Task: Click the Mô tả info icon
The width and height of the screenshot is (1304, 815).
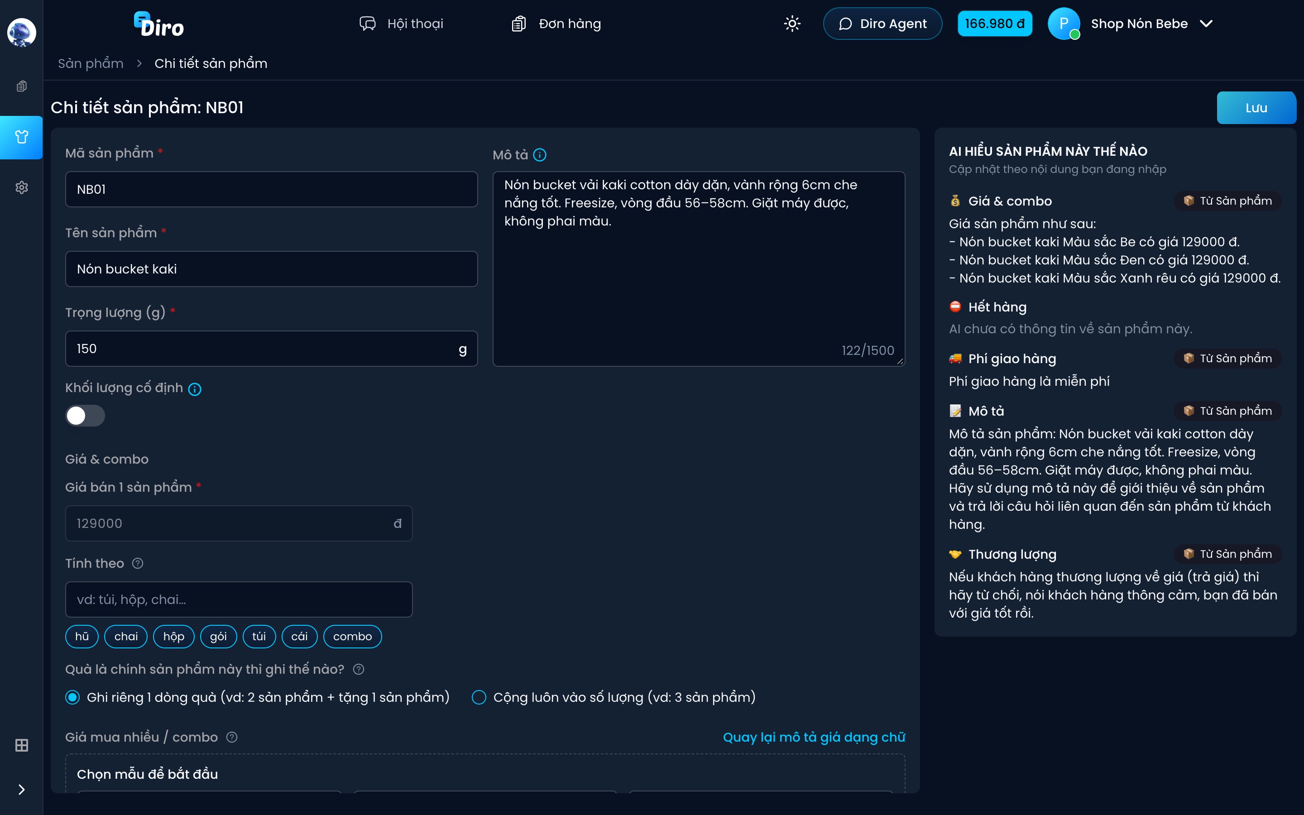Action: [x=539, y=155]
